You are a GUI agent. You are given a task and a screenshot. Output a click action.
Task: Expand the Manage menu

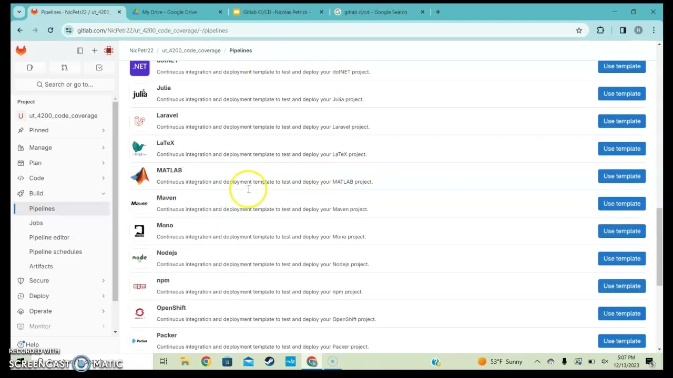[x=62, y=148]
